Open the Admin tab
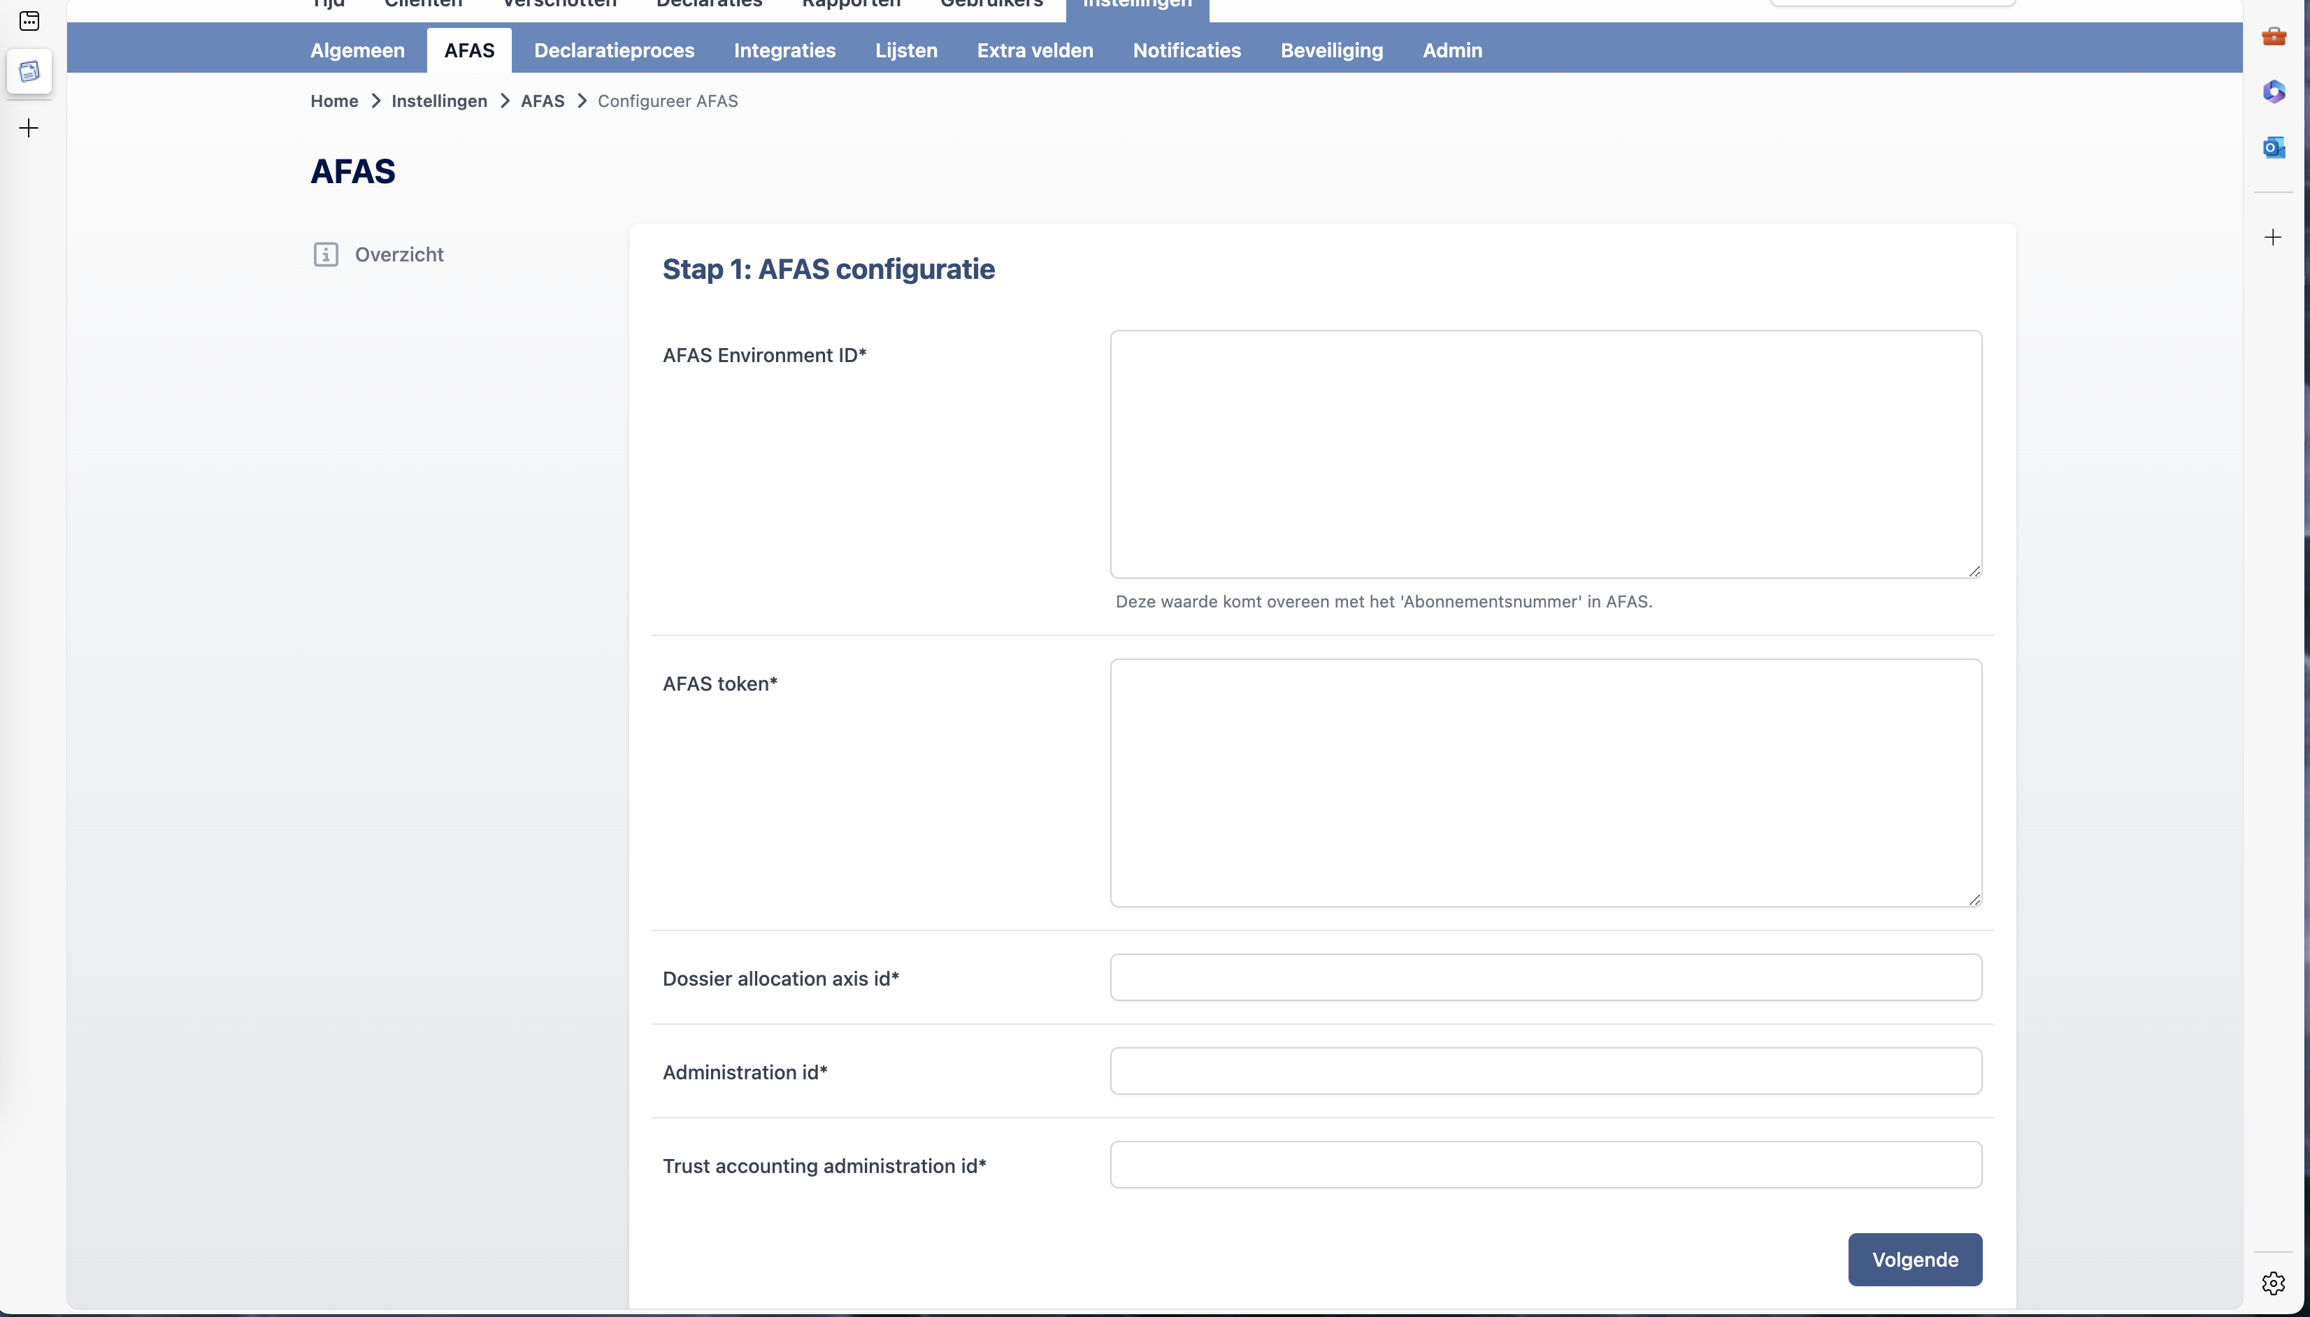 tap(1451, 50)
